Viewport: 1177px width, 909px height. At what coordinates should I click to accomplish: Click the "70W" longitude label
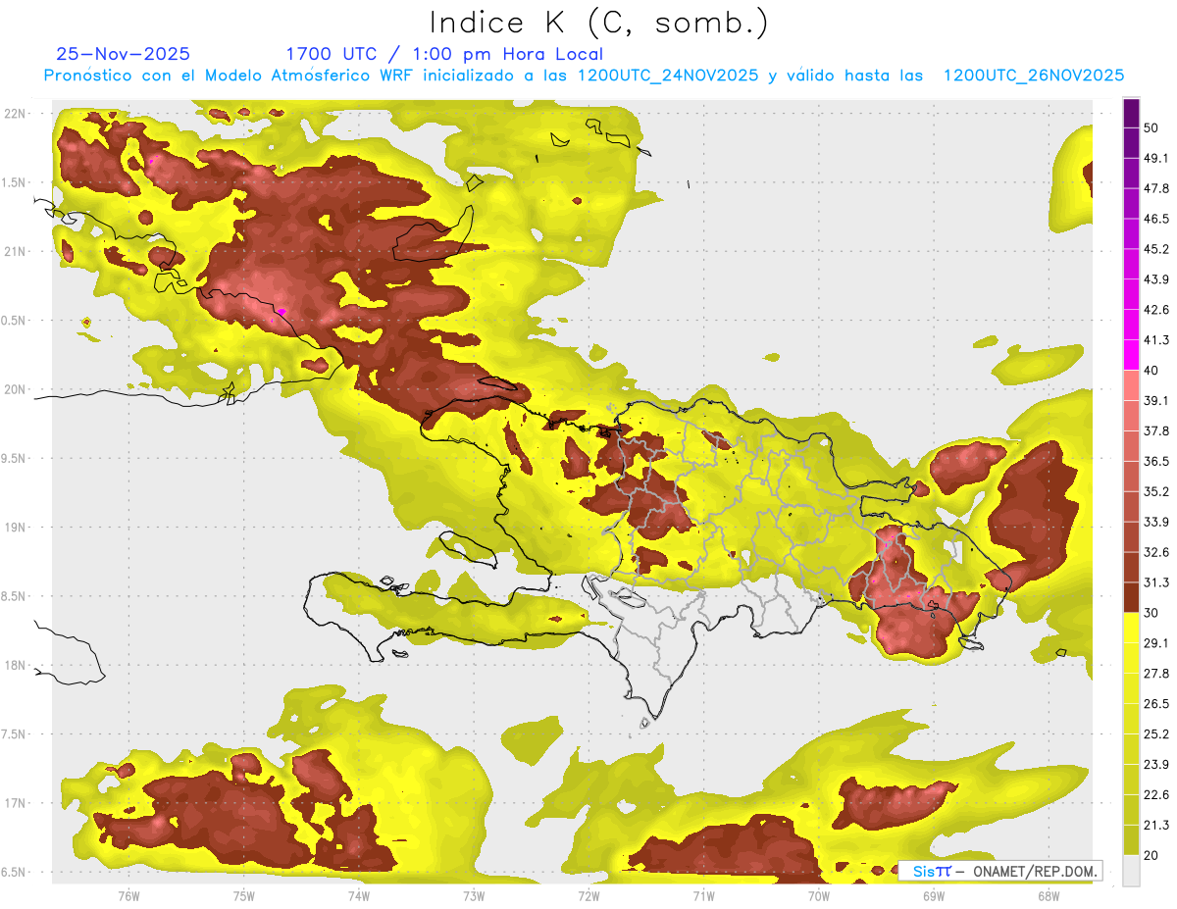[819, 895]
